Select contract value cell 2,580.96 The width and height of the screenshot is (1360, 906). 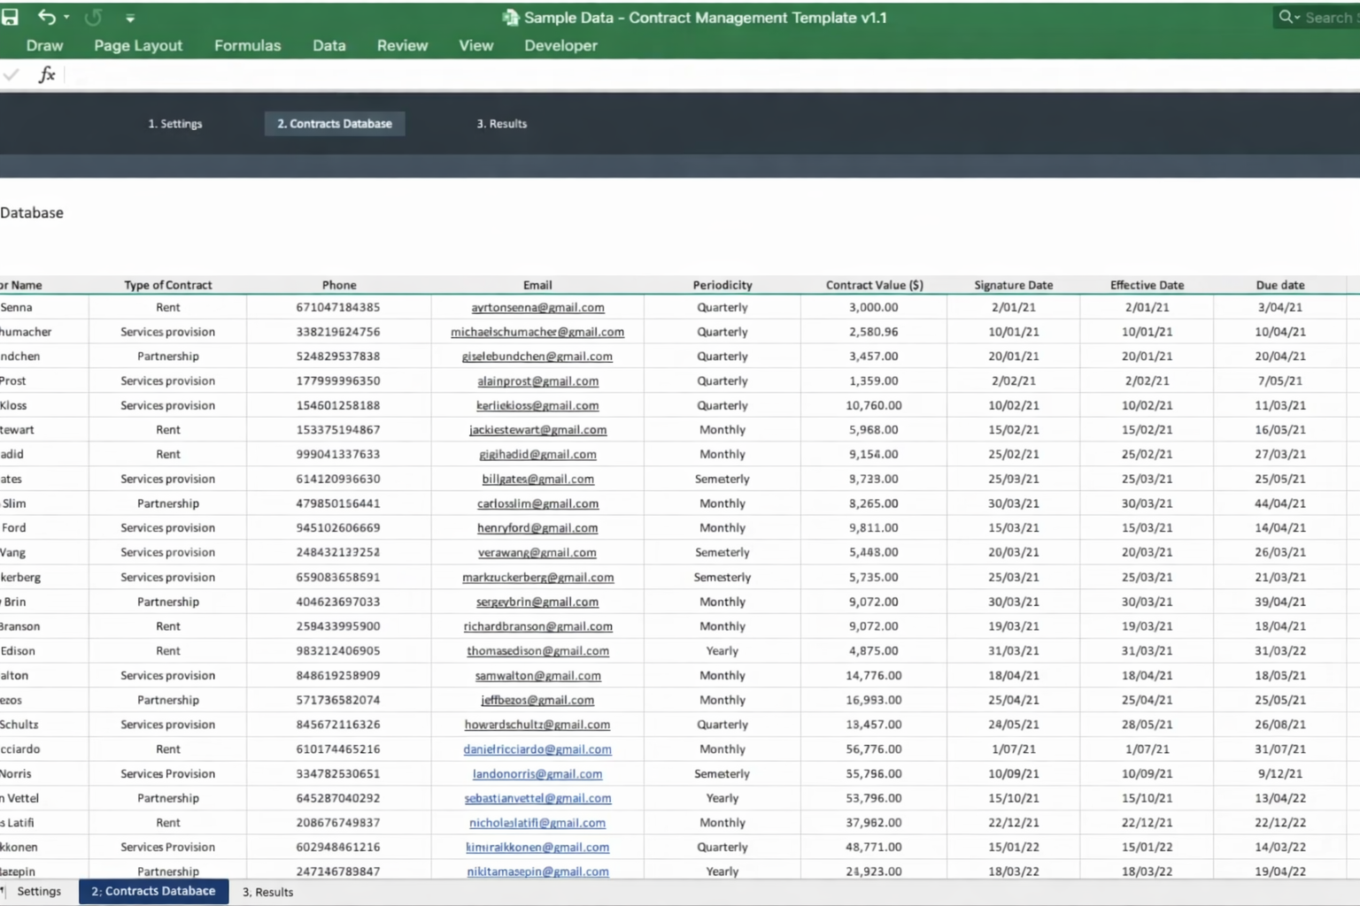pos(874,332)
